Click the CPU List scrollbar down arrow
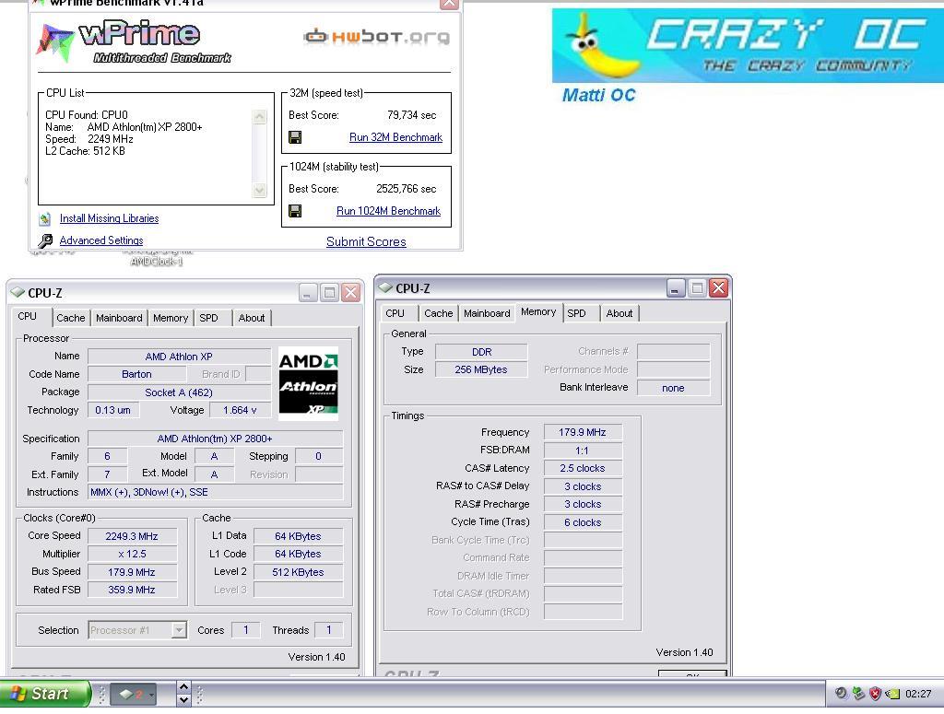Screen dimensions: 944x714 259,190
